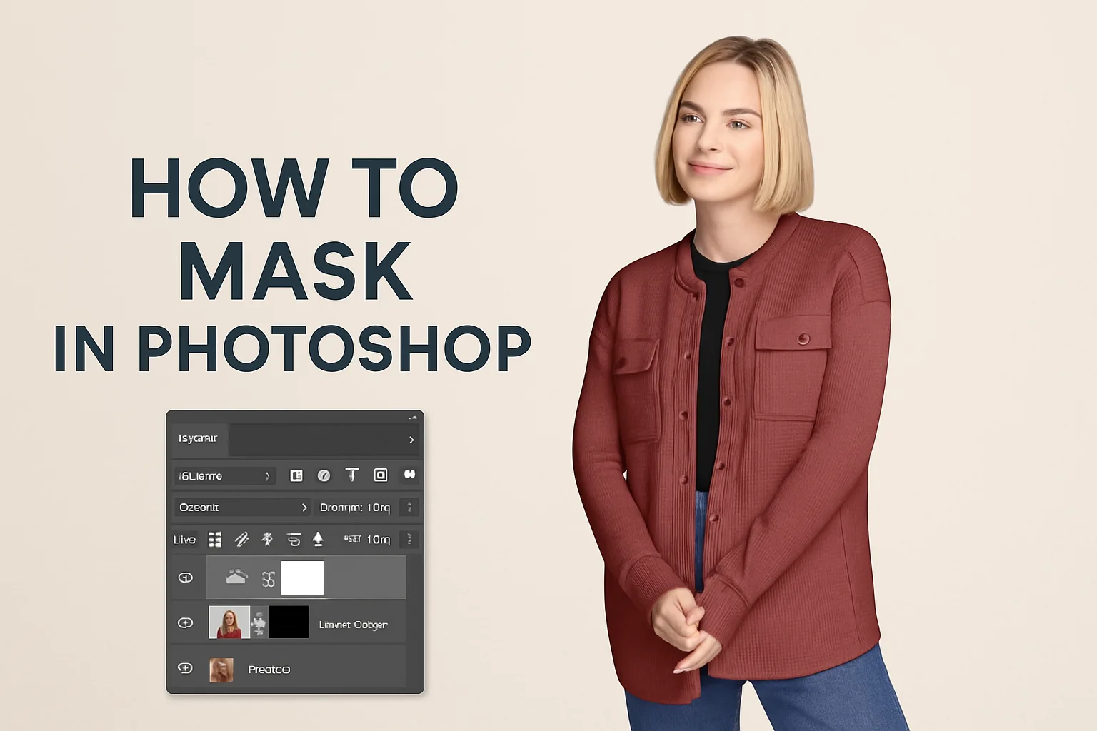Select the black layer mask thumbnail
The image size is (1097, 731).
(289, 622)
